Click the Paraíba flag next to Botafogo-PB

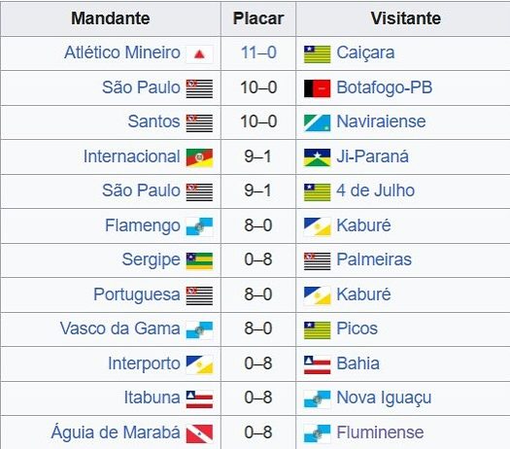coord(317,88)
